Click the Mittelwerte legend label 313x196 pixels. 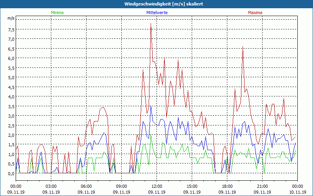pyautogui.click(x=157, y=13)
